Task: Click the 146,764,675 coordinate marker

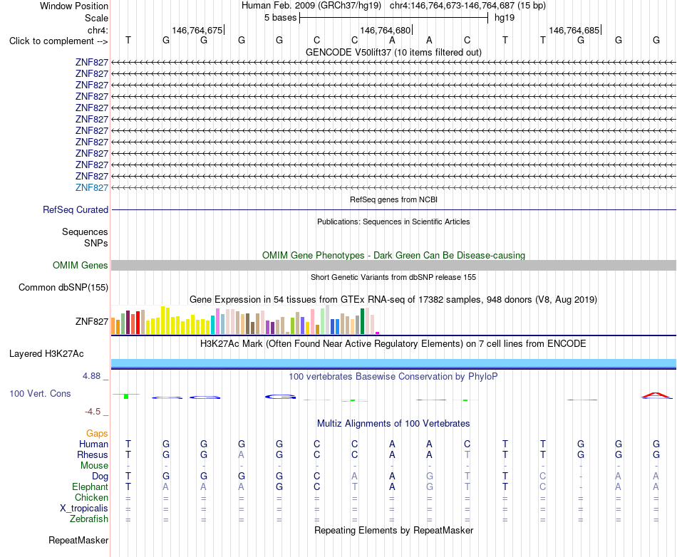Action: pyautogui.click(x=197, y=30)
